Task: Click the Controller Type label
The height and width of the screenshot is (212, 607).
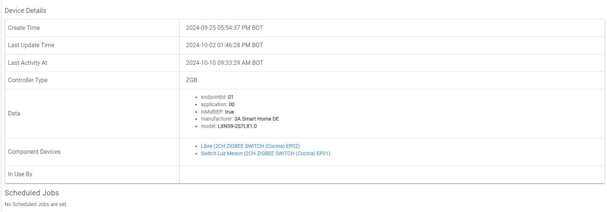Action: point(28,80)
